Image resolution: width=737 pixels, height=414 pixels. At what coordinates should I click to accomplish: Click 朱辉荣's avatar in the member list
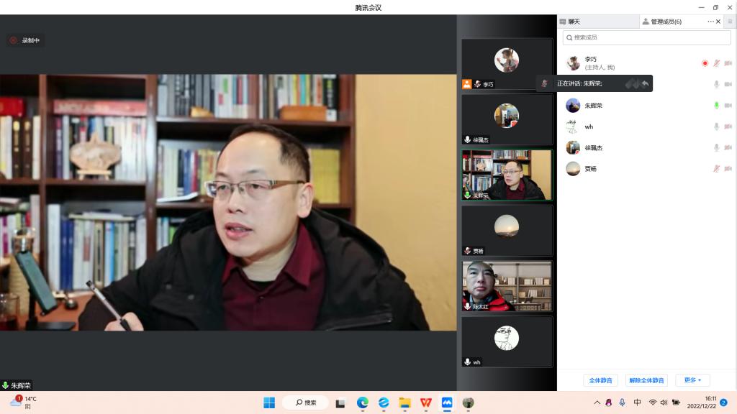[573, 106]
